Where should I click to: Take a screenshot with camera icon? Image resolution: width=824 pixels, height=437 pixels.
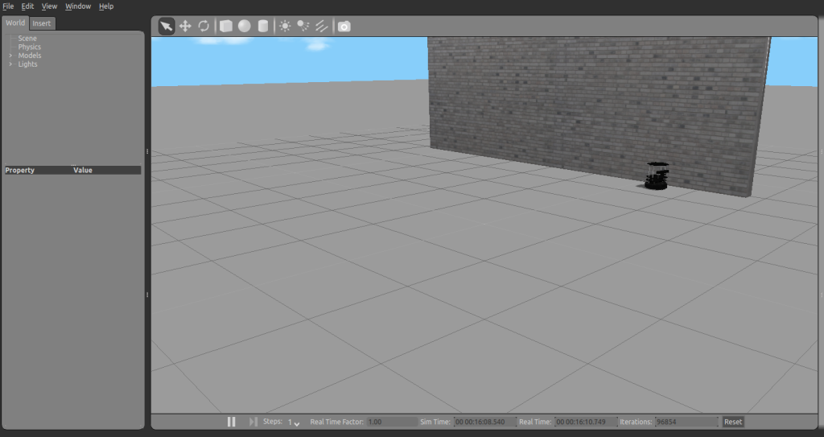click(x=344, y=27)
